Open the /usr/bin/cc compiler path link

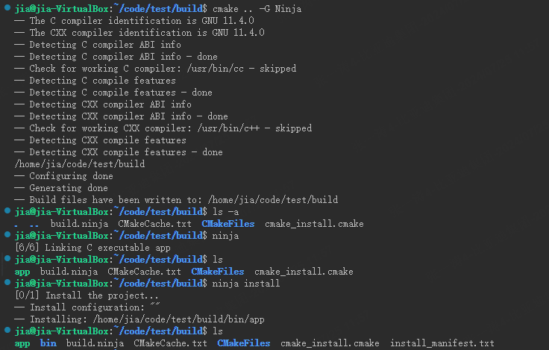pyautogui.click(x=215, y=69)
